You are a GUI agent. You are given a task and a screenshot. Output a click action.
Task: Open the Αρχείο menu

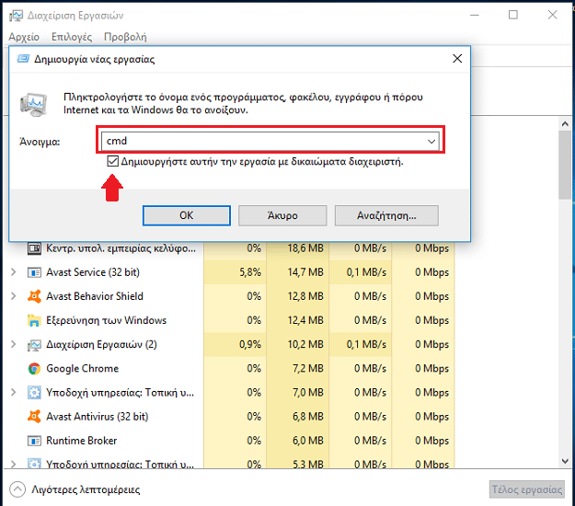24,37
